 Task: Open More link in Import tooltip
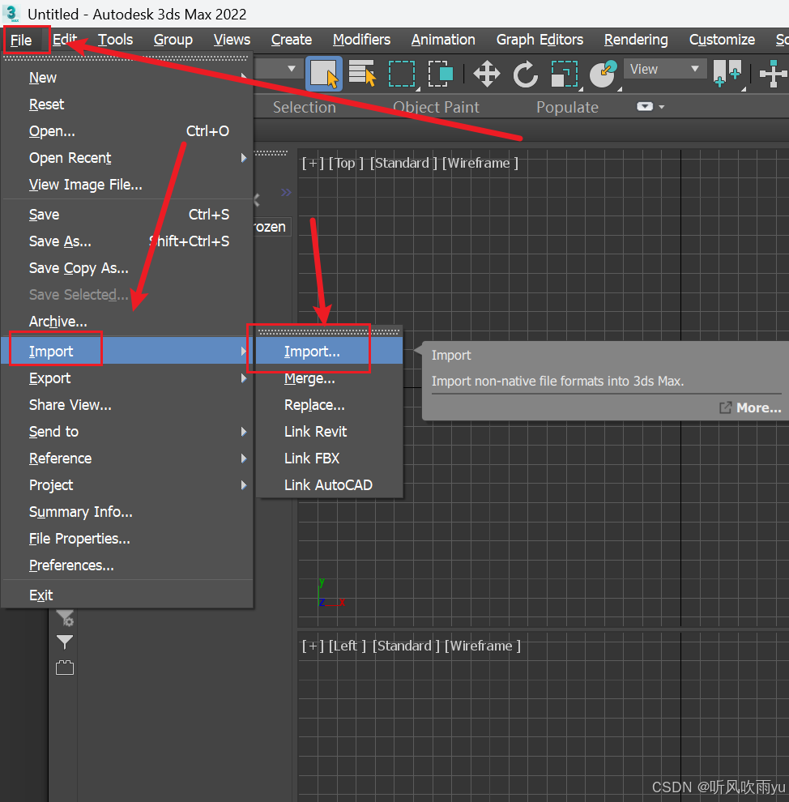point(751,407)
